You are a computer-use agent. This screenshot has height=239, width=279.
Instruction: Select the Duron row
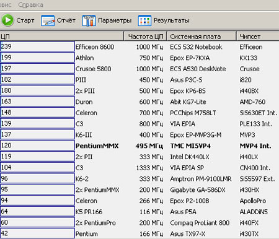coord(84,102)
